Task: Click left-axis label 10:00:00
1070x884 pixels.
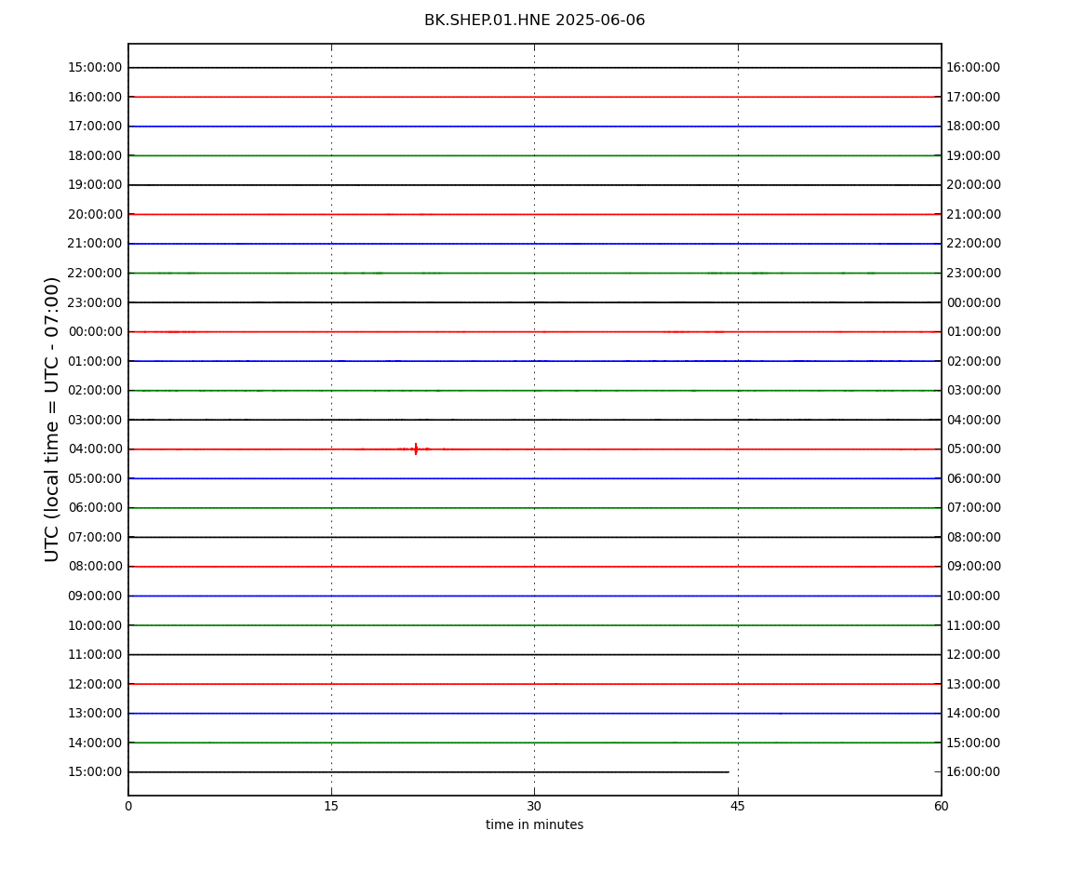Action: (x=95, y=625)
